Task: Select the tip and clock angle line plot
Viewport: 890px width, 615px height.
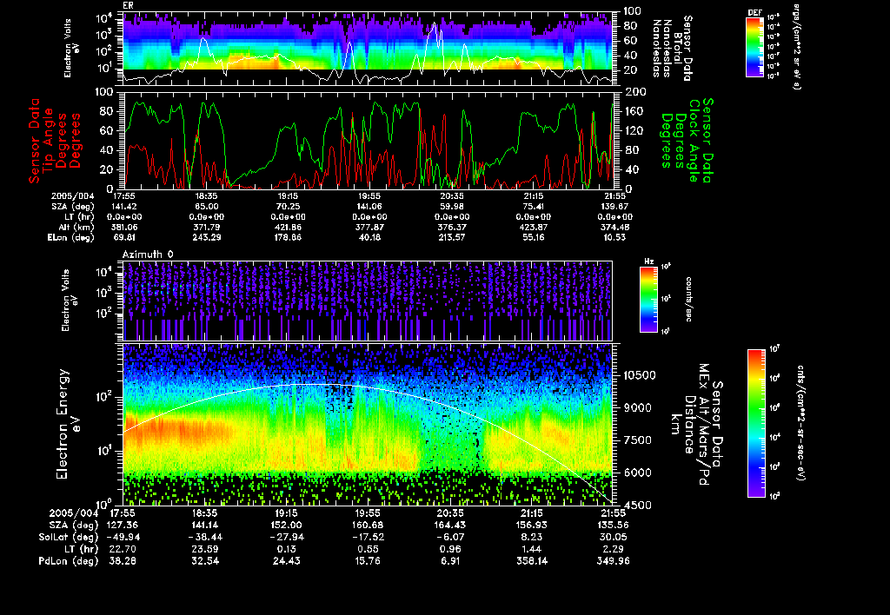Action: point(368,141)
